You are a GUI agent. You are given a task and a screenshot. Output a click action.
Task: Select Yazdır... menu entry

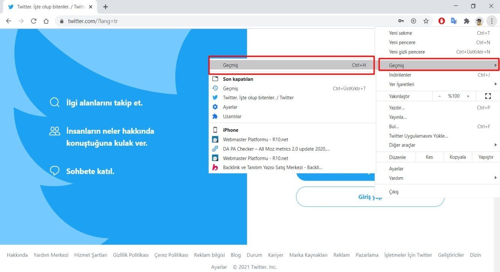coord(437,108)
